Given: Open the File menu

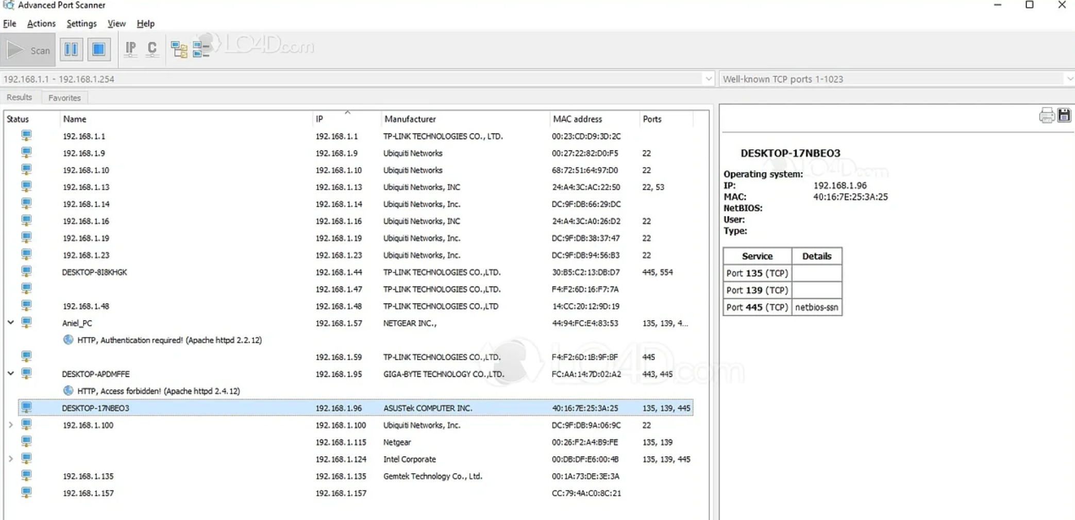Looking at the screenshot, I should click(x=9, y=23).
